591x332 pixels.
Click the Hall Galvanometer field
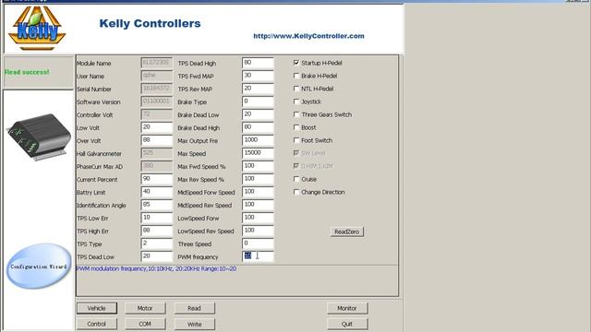click(x=157, y=153)
